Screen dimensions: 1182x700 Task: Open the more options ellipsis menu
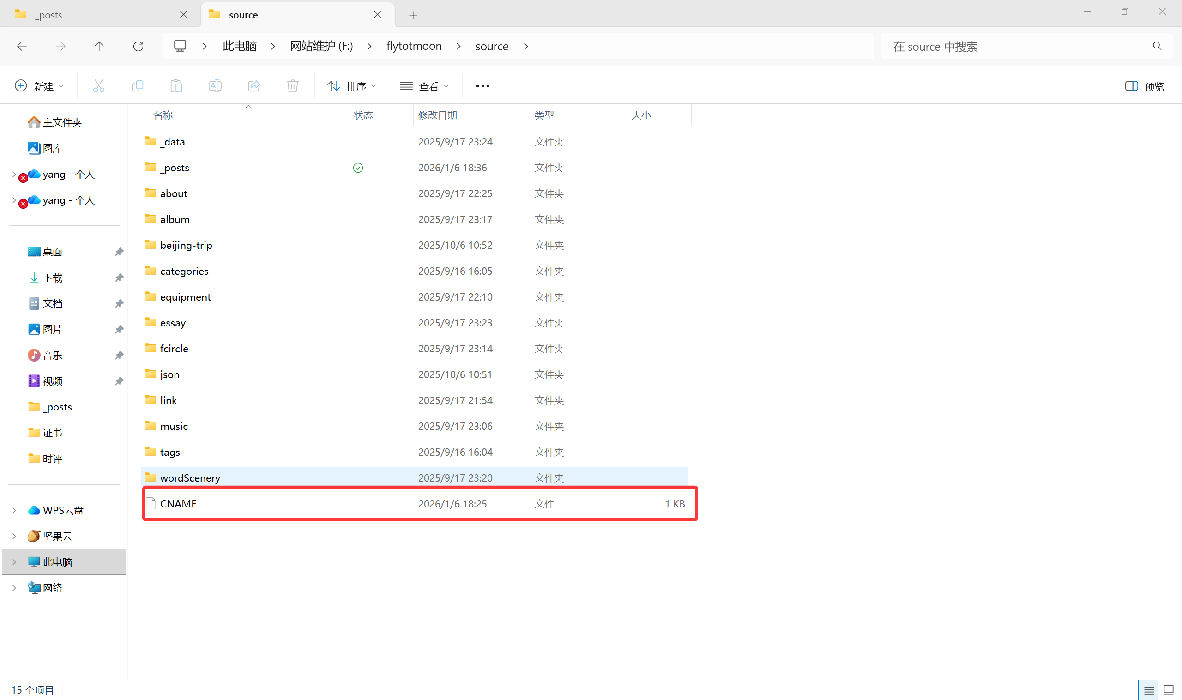(482, 86)
